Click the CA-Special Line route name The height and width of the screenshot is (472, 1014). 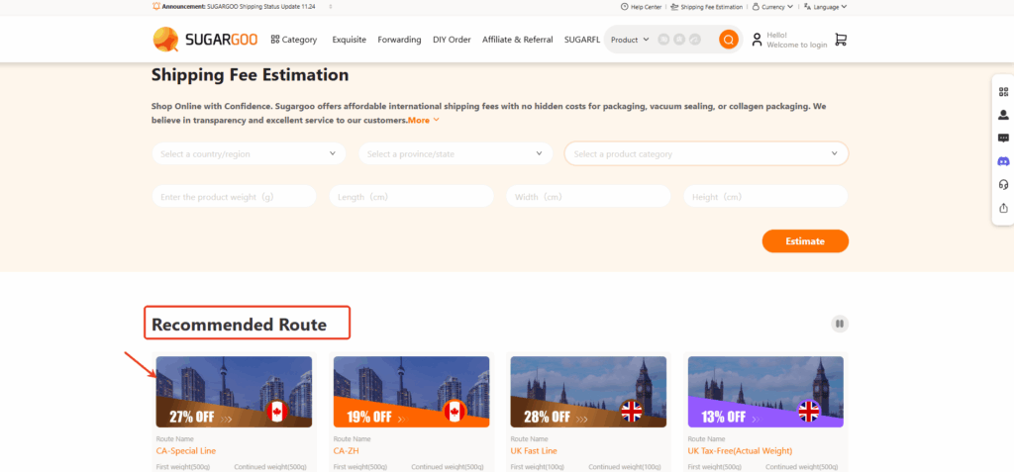[186, 450]
